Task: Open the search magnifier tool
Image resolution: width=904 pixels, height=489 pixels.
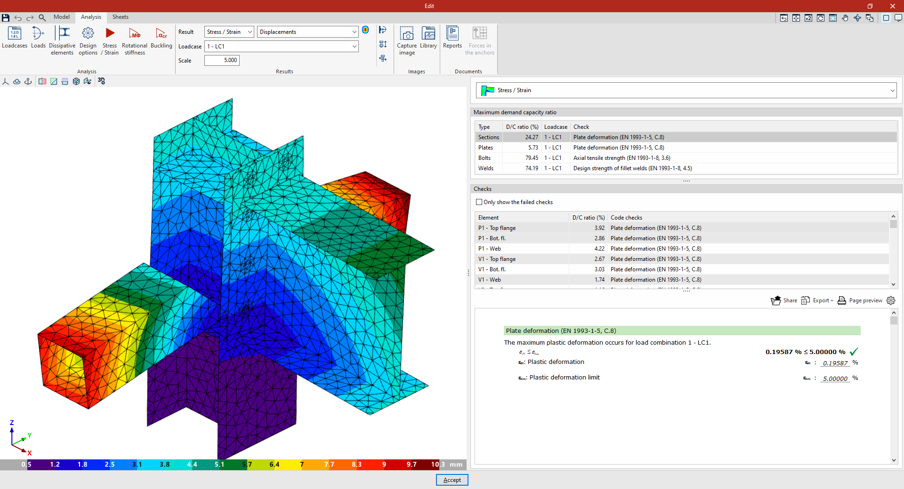Action: click(42, 18)
